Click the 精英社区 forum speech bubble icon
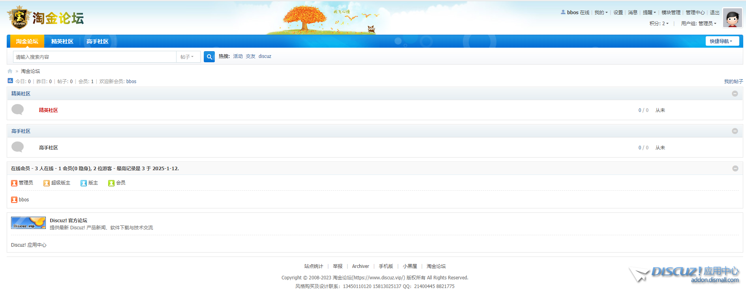 tap(18, 110)
